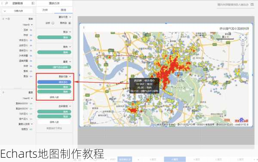The width and height of the screenshot is (258, 162).
Task: Click the Baidu logo on the map
Action: [x=241, y=120]
